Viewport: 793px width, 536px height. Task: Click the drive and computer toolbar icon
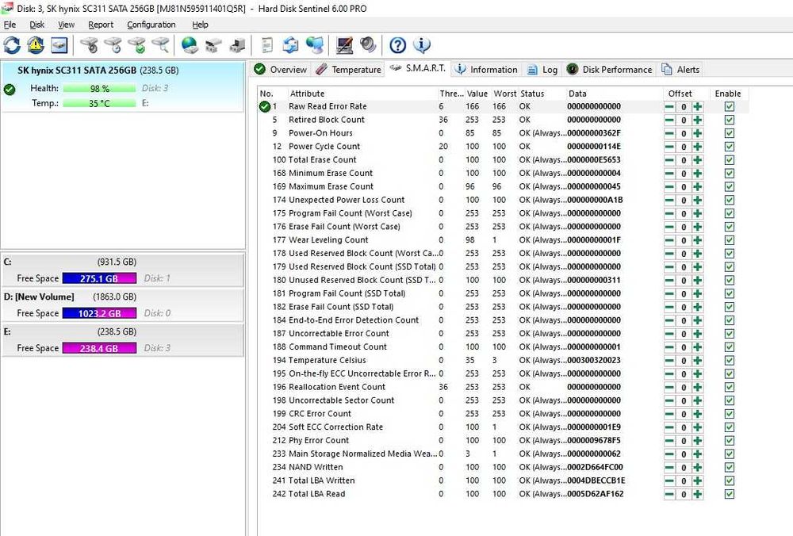click(x=237, y=45)
